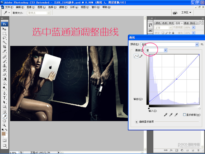The width and height of the screenshot is (205, 154).
Task: Select the Lasso tool
Action: pos(4,38)
